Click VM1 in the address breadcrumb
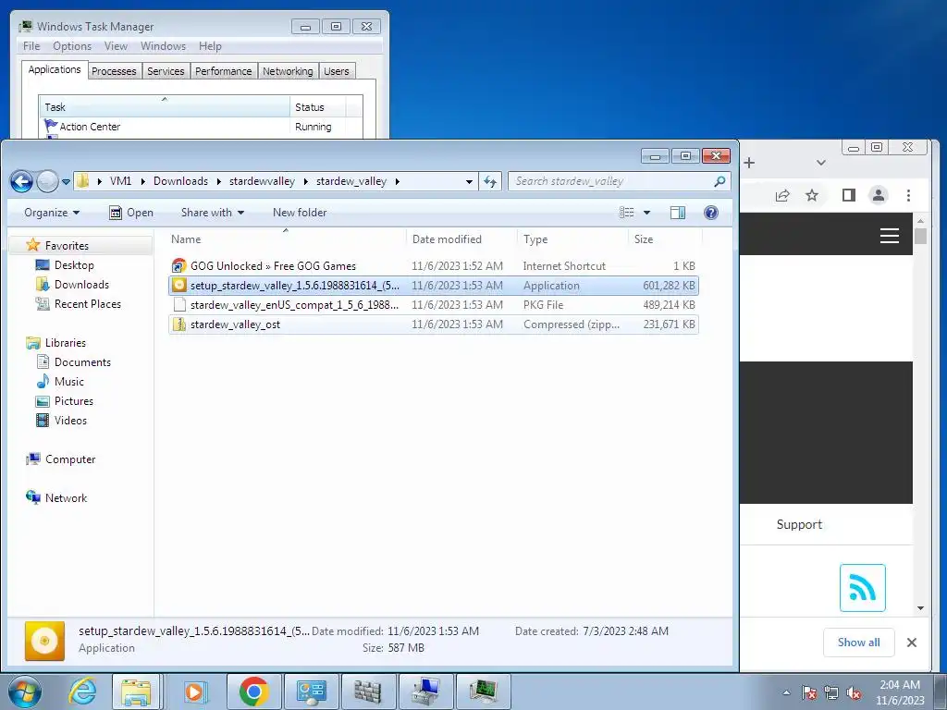This screenshot has height=710, width=947. click(120, 181)
